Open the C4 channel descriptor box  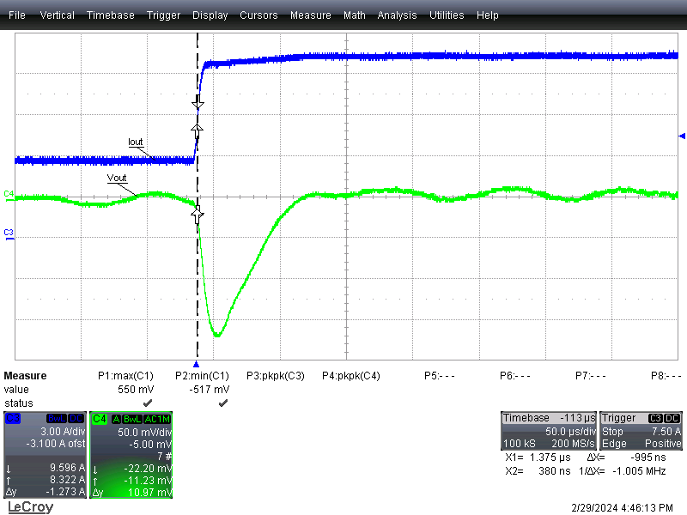click(131, 455)
